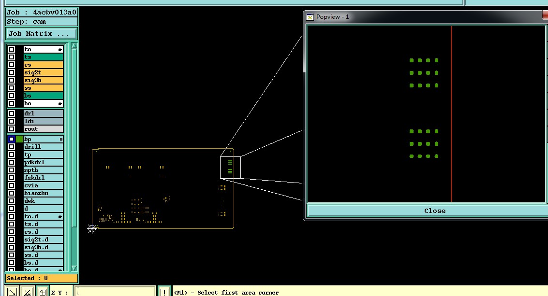The width and height of the screenshot is (548, 296).
Task: Select the 'ts.d' layer name
Action: (x=44, y=224)
